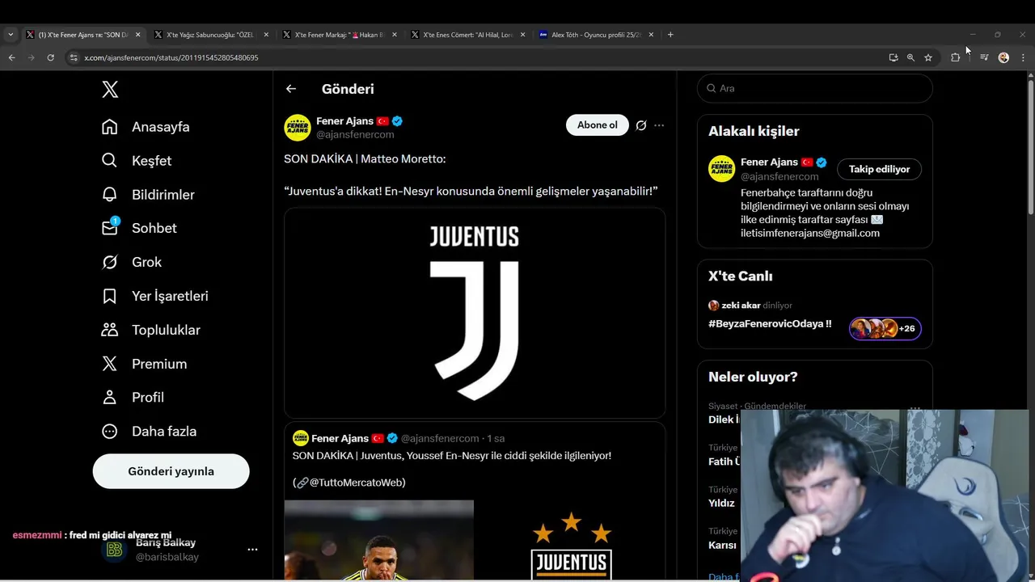Click Fener Ajans avatar on the post
Image resolution: width=1035 pixels, height=582 pixels.
click(x=298, y=128)
